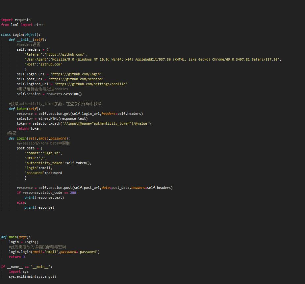Click the 'password':password entry line
The image size is (305, 284).
(43, 173)
